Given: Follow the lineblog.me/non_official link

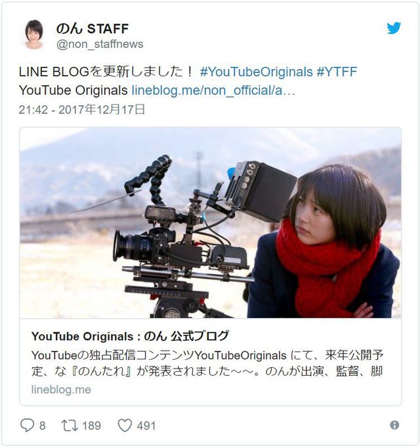Looking at the screenshot, I should (213, 90).
